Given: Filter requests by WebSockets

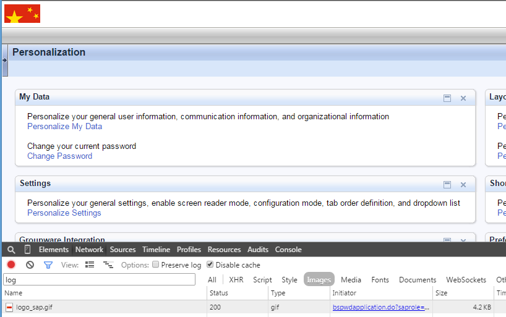Looking at the screenshot, I should click(466, 280).
